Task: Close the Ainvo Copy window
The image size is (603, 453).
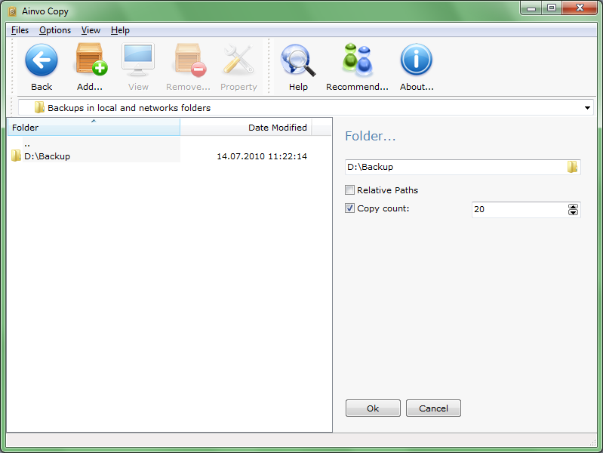Action: 580,8
